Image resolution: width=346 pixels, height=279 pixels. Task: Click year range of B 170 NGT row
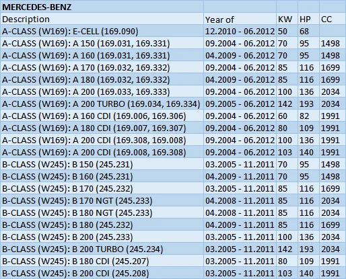click(x=240, y=200)
